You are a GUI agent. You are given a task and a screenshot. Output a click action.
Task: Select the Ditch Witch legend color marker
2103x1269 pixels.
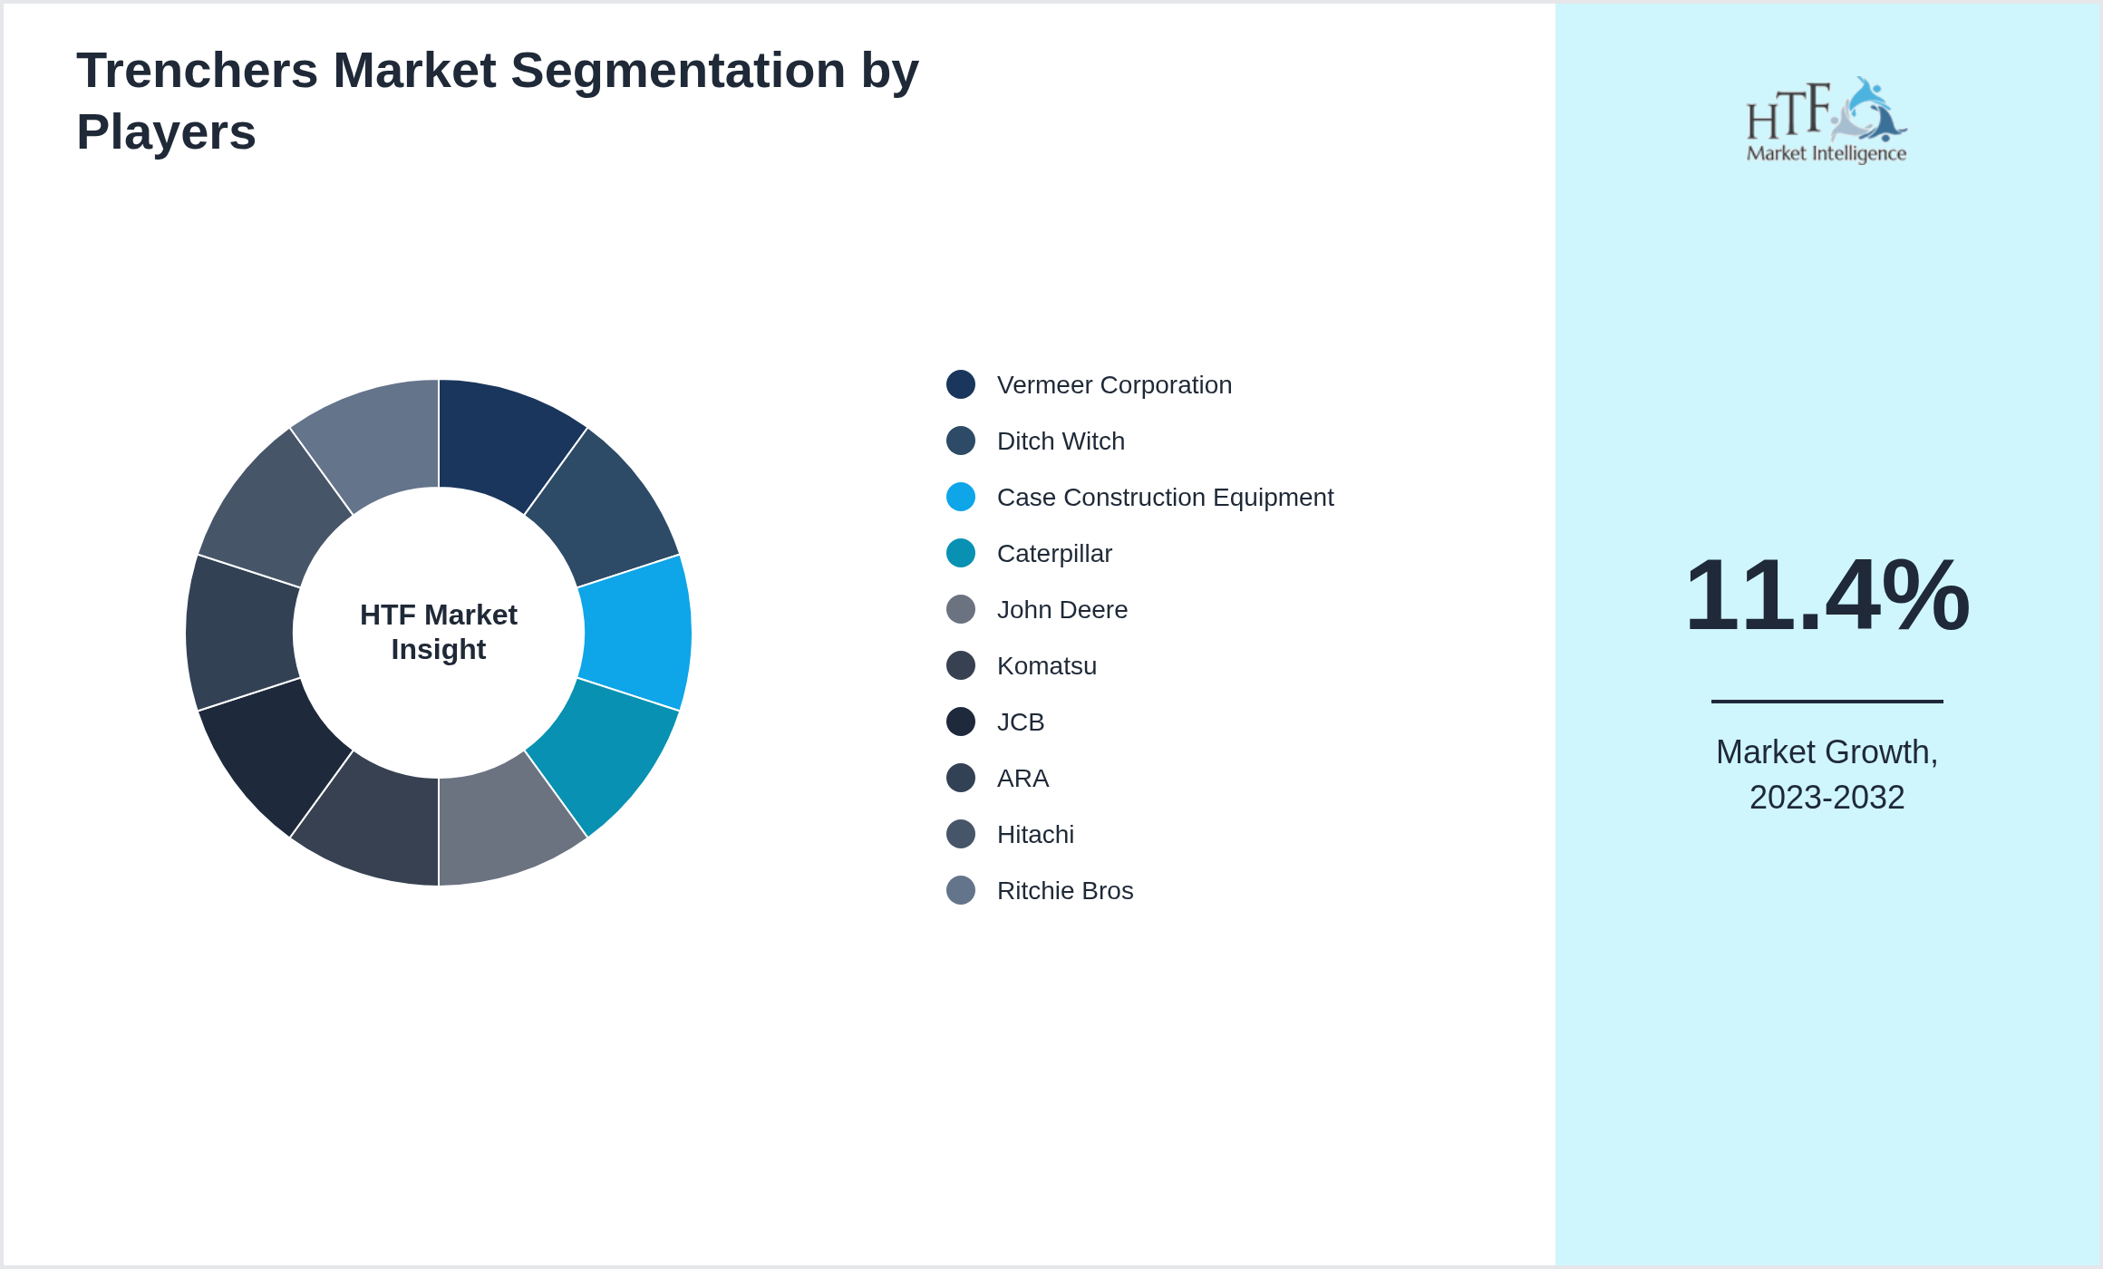961,441
